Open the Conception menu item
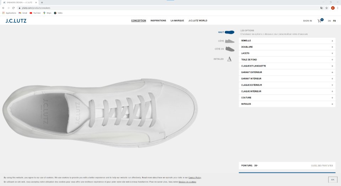Image resolution: width=341 pixels, height=186 pixels. tap(139, 21)
